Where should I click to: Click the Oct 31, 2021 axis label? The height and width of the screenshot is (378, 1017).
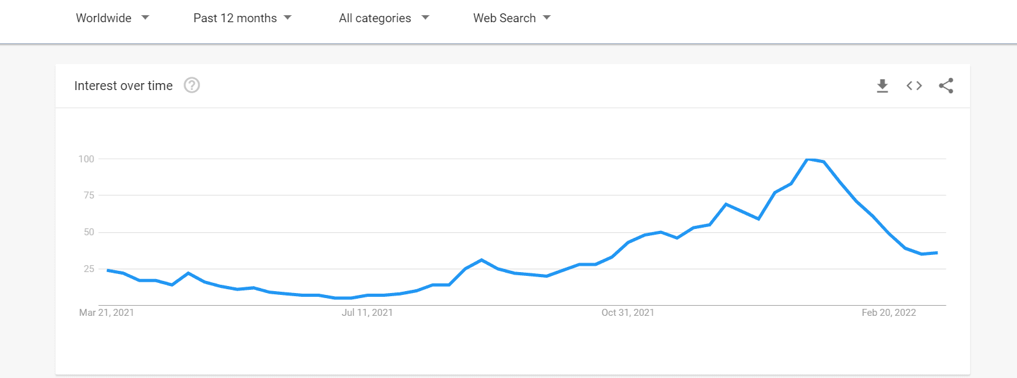tap(628, 313)
